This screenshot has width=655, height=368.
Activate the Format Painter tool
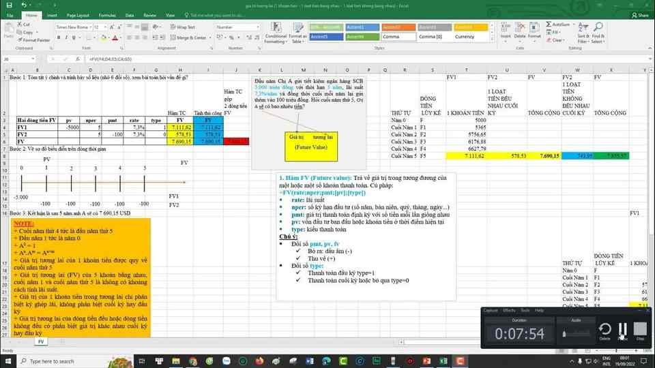(x=33, y=40)
